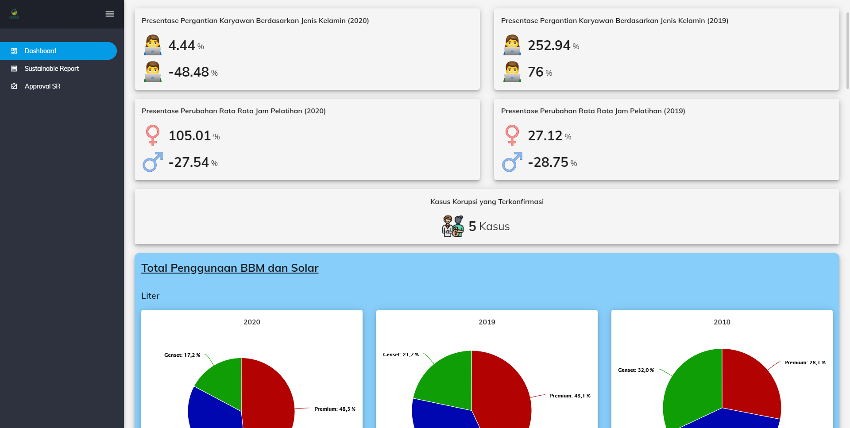Go to Approval SR page
Image resolution: width=850 pixels, height=428 pixels.
(42, 86)
